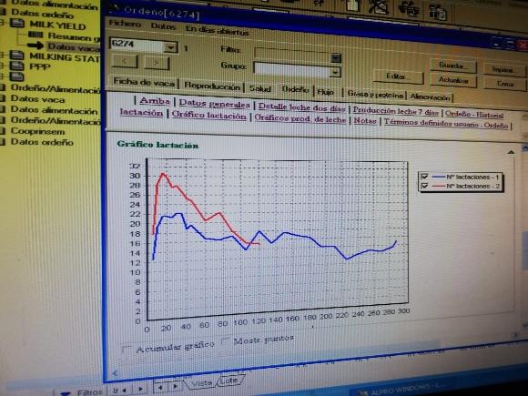This screenshot has height=396, width=528.
Task: Go to next cow with right arrow
Action: 157,63
